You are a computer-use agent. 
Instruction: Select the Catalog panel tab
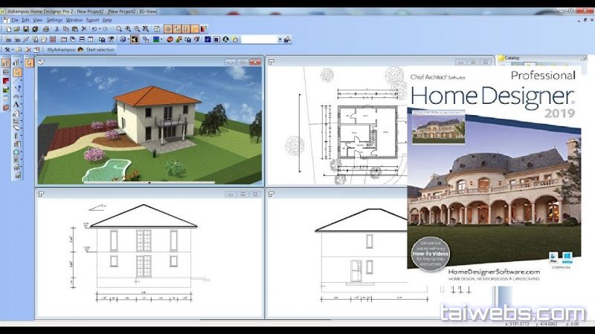click(512, 58)
